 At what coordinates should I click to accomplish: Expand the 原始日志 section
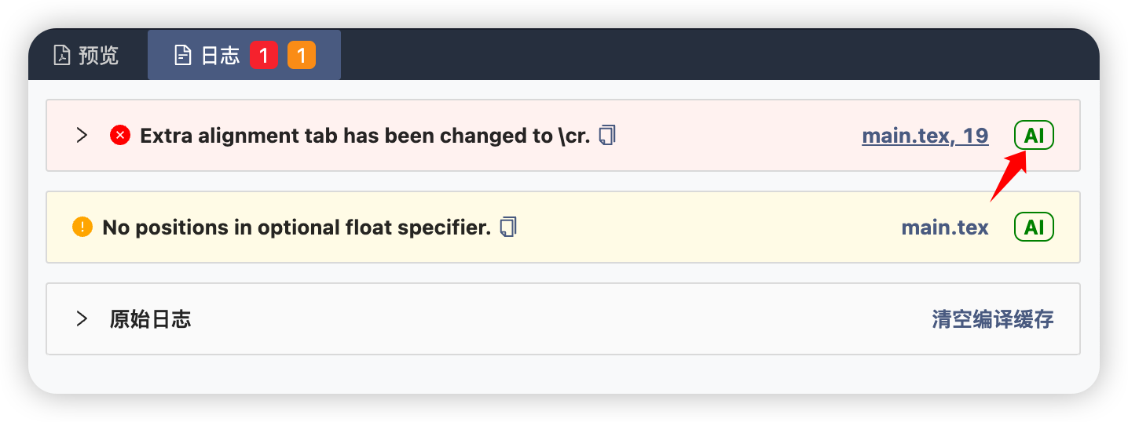tap(82, 319)
